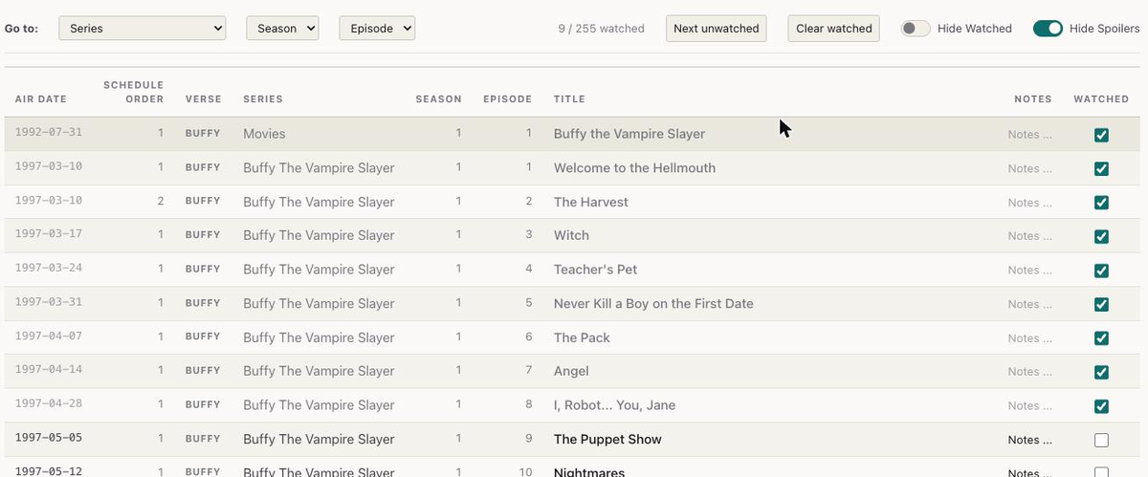Viewport: 1148px width, 477px height.
Task: Click the air date 1997-03-31
Action: click(x=49, y=301)
